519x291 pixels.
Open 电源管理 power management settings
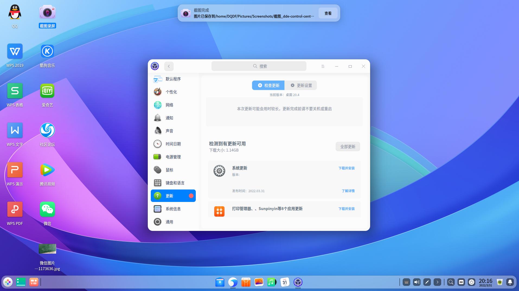click(158, 157)
